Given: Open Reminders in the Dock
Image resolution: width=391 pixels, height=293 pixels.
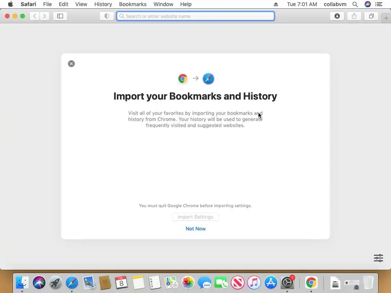Looking at the screenshot, I should click(155, 283).
